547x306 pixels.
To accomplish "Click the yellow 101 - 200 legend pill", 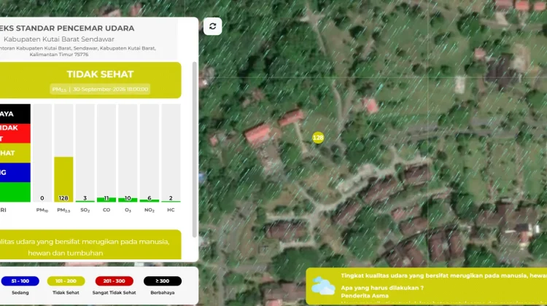I will (66, 281).
